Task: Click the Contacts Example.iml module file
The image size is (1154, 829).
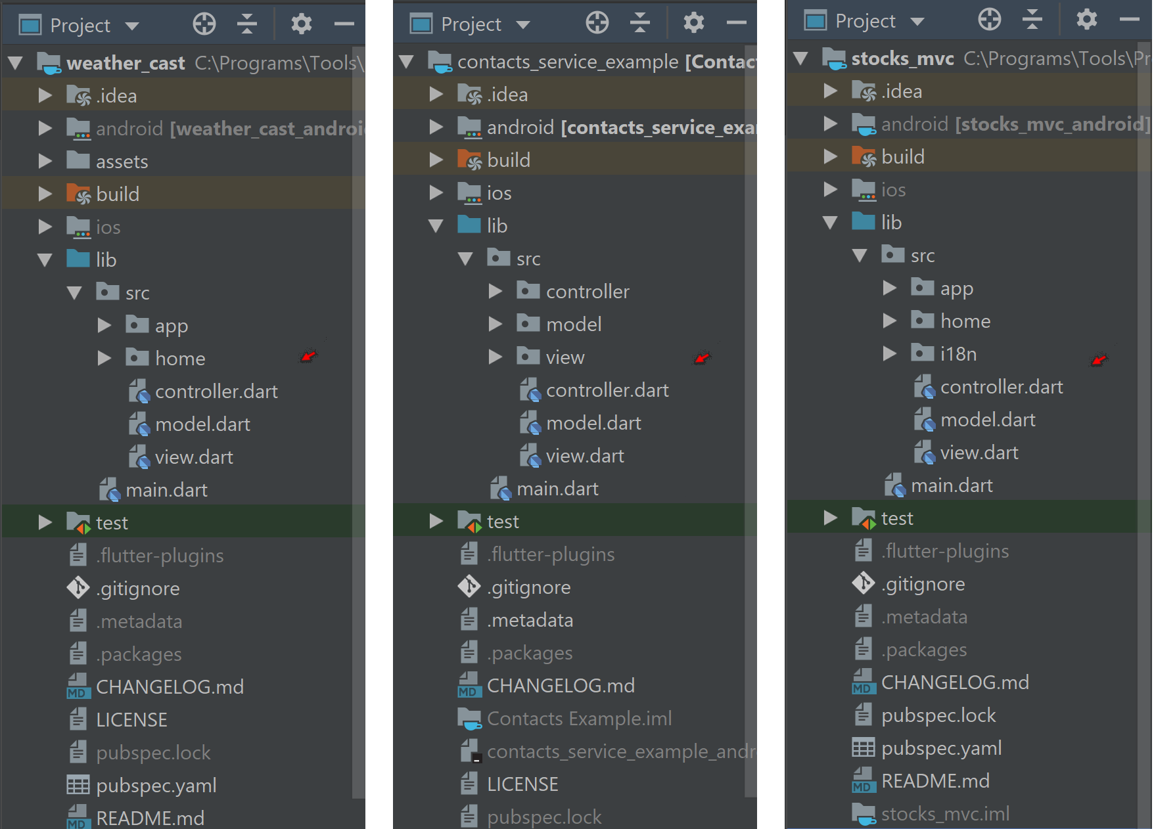Action: point(579,718)
